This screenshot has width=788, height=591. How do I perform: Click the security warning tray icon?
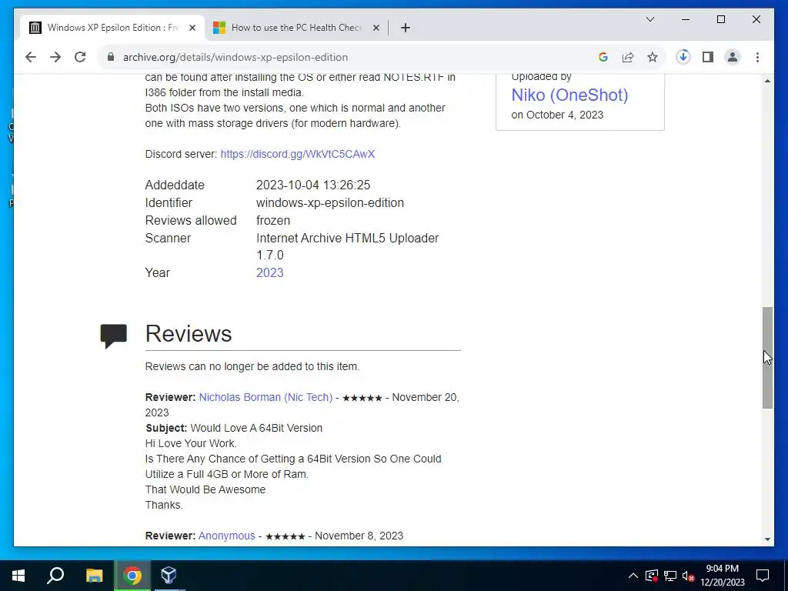pos(651,576)
